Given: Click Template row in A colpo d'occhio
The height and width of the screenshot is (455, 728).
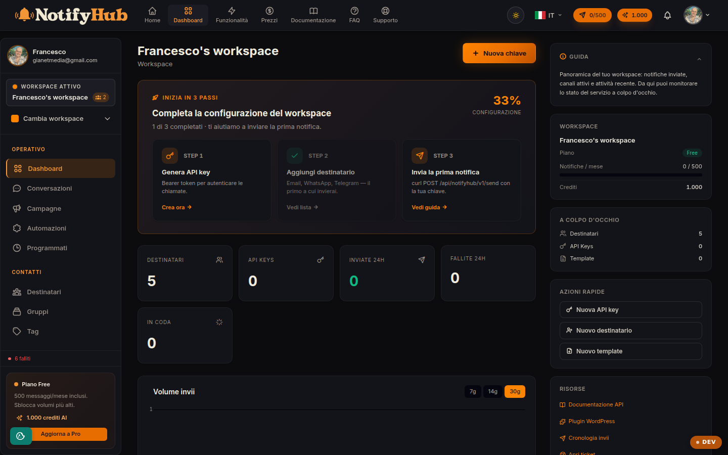Looking at the screenshot, I should coord(631,258).
